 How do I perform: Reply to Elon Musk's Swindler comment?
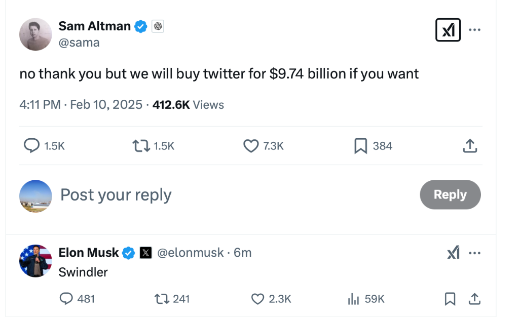click(x=67, y=299)
